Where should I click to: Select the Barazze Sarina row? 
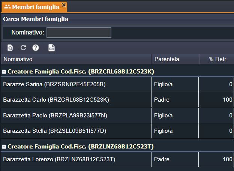[117, 84]
